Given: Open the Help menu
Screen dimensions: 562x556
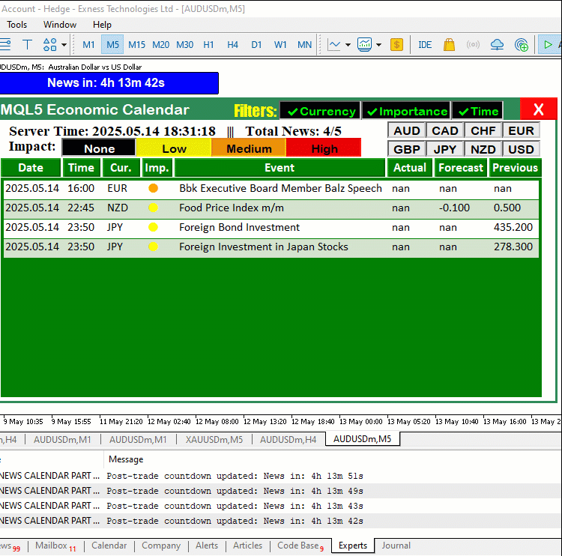Looking at the screenshot, I should (102, 25).
